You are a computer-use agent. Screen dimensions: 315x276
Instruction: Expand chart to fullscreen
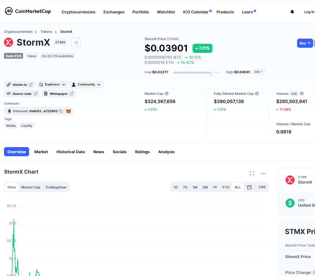[x=252, y=173]
